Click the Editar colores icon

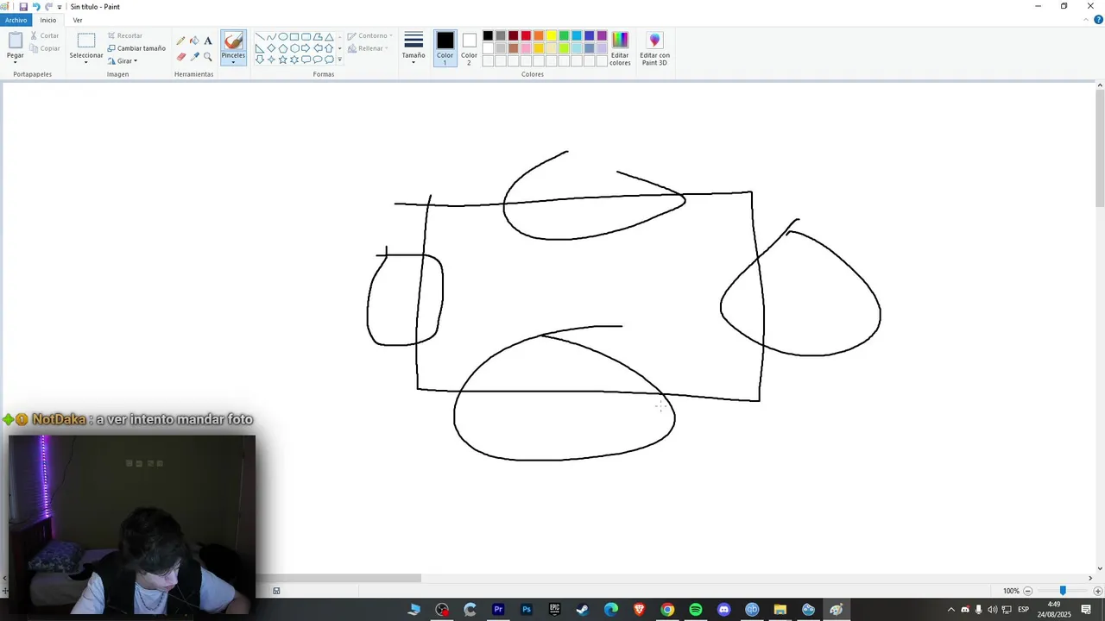[x=620, y=40]
